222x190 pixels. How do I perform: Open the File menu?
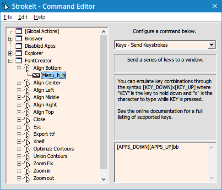click(8, 17)
